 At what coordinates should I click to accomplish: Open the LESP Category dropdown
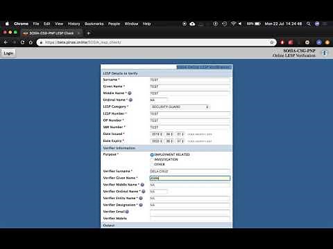click(x=180, y=107)
